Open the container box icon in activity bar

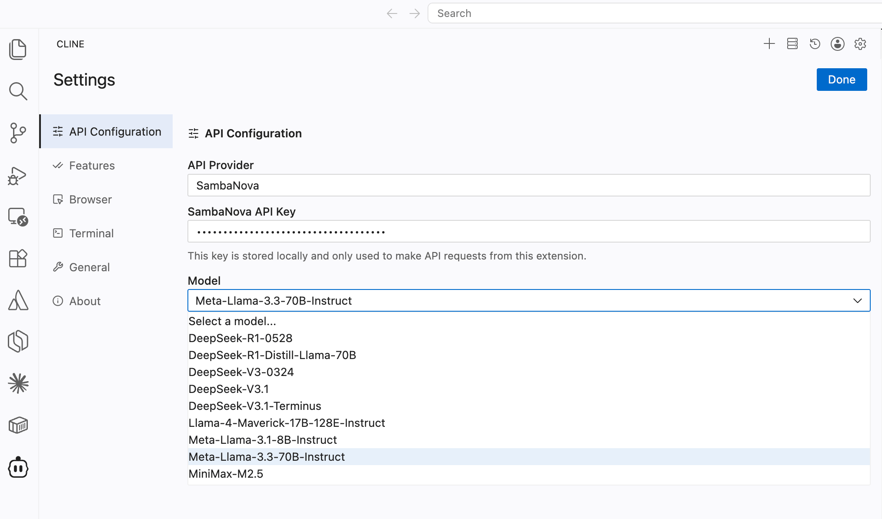click(18, 425)
